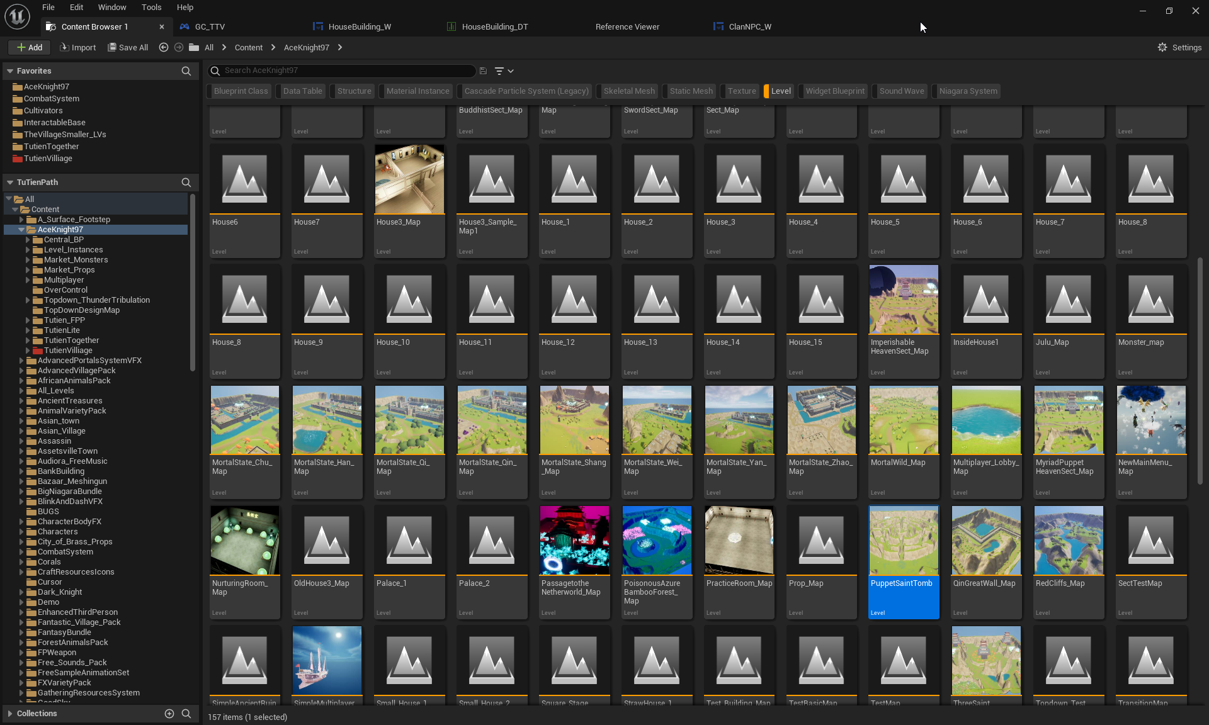Collapse the Favorites section

point(10,71)
